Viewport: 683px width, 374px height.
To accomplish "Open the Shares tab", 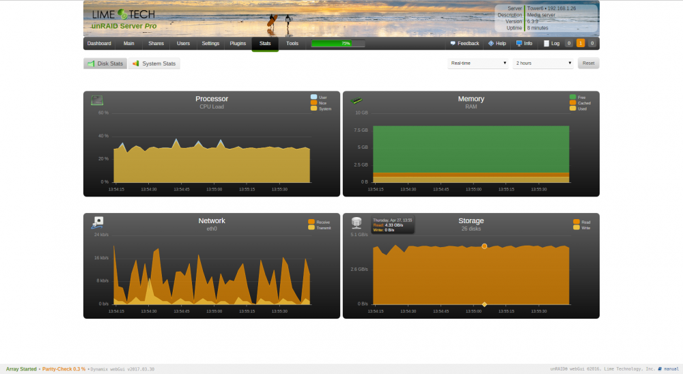I will (x=156, y=44).
